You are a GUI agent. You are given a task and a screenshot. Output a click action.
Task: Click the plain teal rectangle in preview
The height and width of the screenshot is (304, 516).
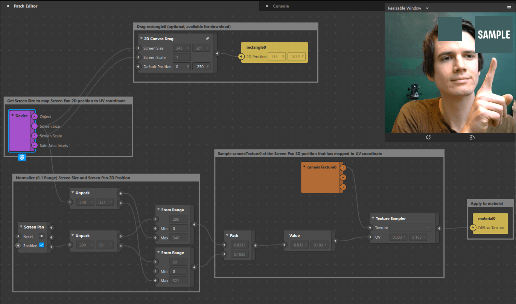point(450,29)
